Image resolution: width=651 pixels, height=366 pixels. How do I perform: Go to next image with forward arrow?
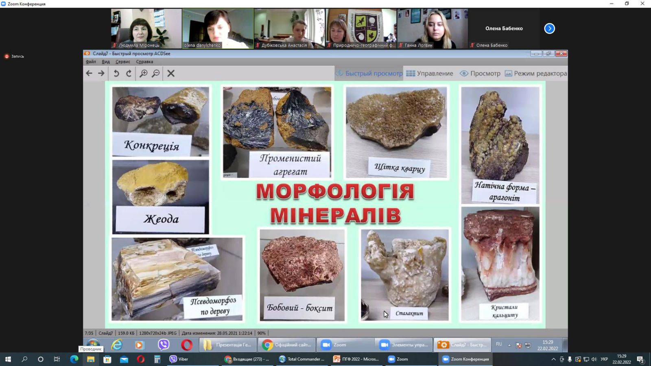click(101, 73)
